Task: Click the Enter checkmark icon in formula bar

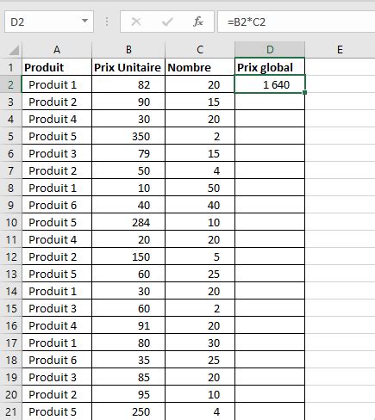Action: coord(167,22)
